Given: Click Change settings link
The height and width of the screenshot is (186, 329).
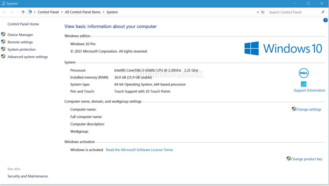Looking at the screenshot, I should click(309, 110).
